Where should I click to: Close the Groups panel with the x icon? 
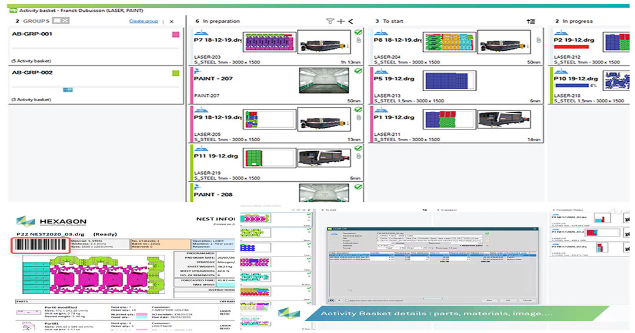point(171,21)
